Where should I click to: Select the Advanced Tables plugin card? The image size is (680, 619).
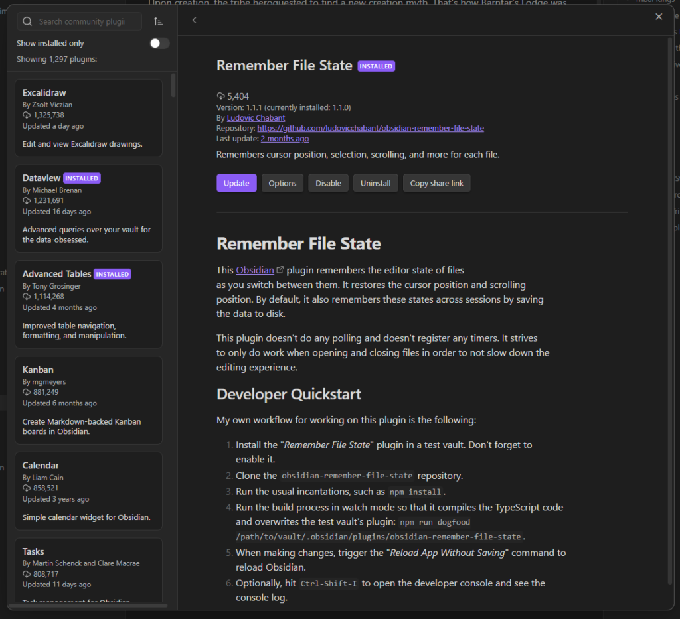point(88,304)
